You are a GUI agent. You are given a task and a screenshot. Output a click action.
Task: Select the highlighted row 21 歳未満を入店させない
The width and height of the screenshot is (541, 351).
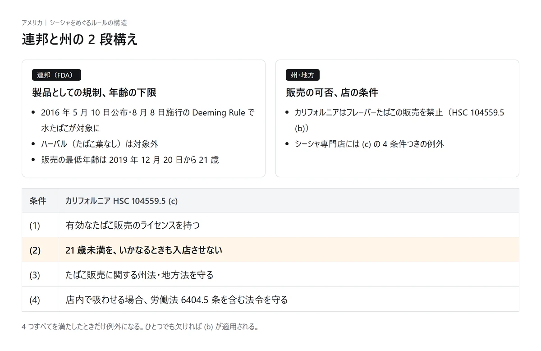click(x=270, y=250)
